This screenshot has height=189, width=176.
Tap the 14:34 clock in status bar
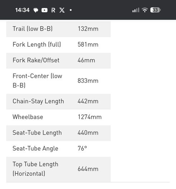[x=22, y=10]
